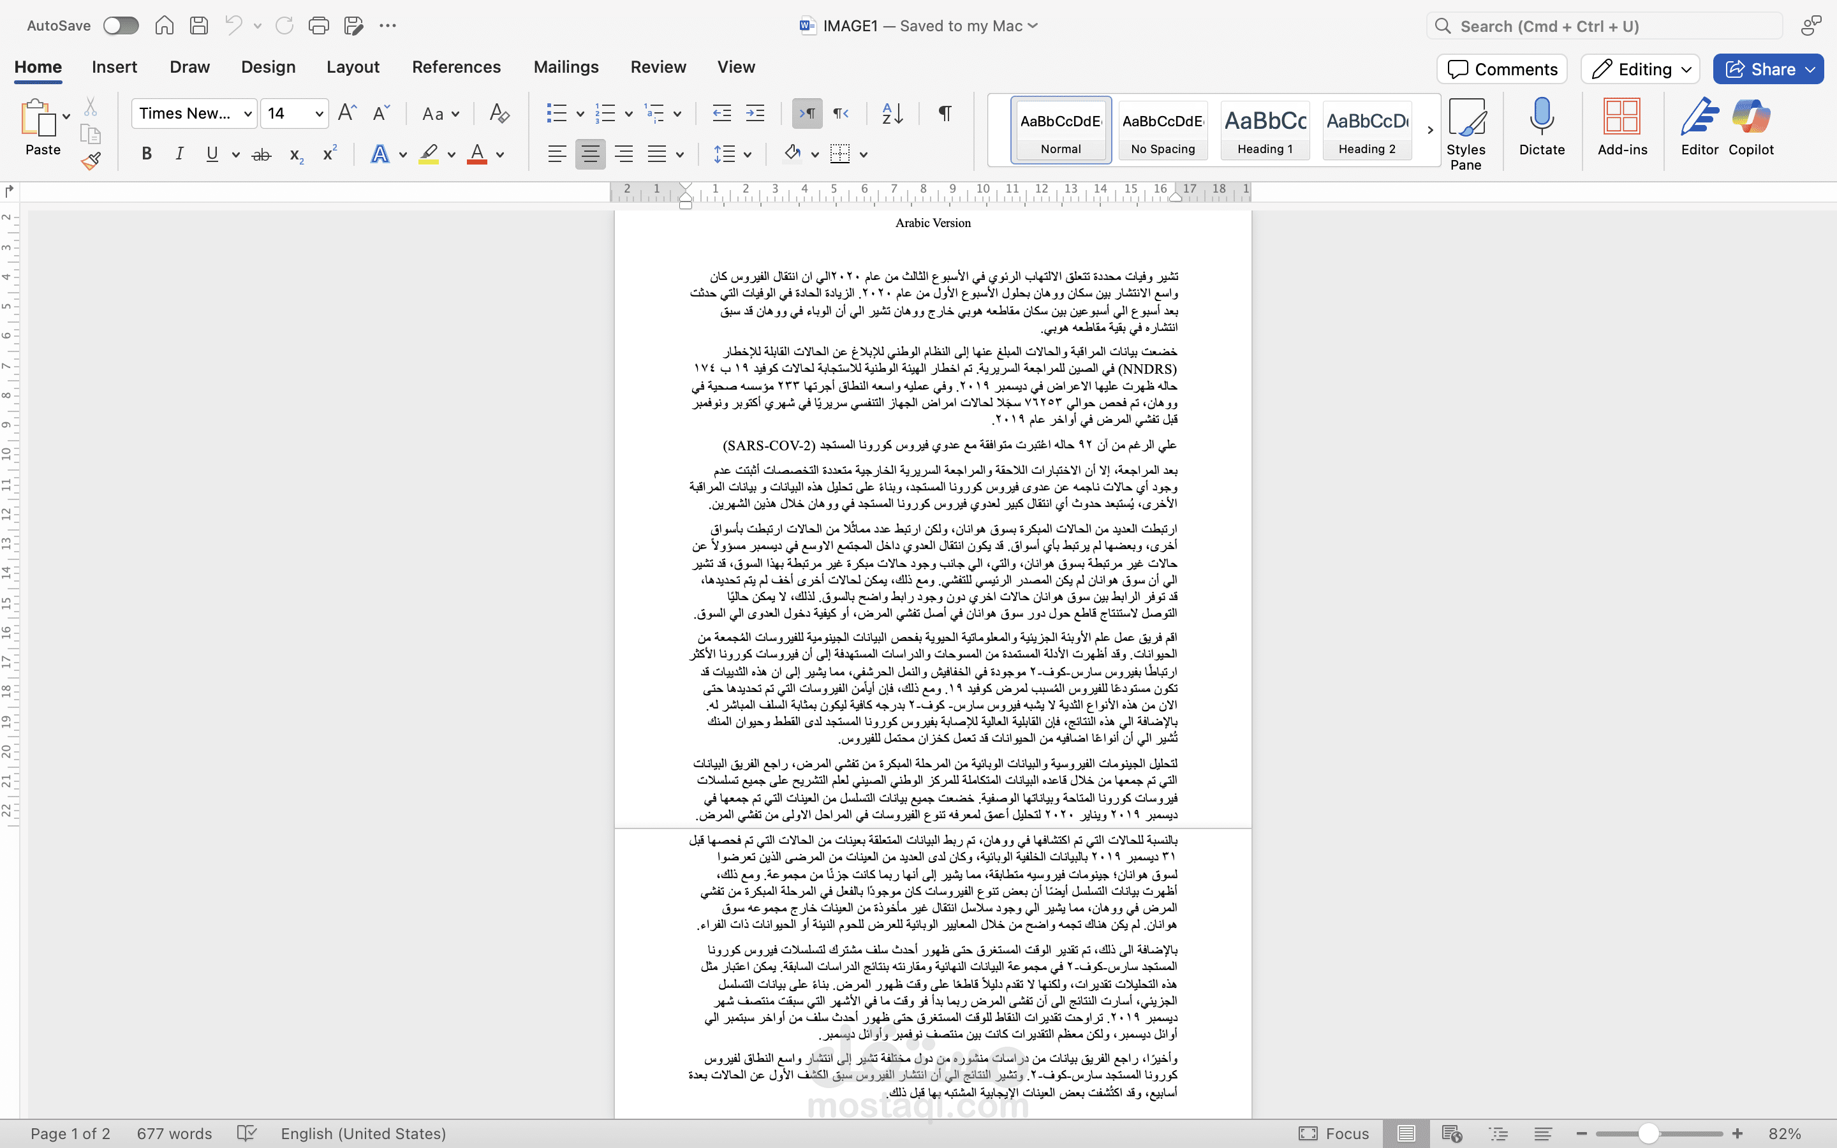
Task: Center align the paragraph
Action: [591, 154]
